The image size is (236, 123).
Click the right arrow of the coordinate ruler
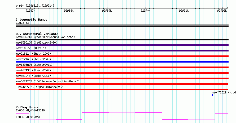(x=228, y=8)
